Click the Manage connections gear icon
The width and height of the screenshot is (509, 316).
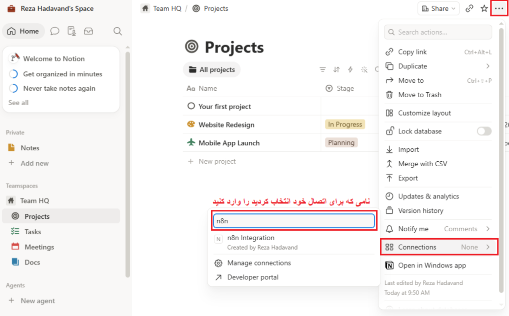219,263
